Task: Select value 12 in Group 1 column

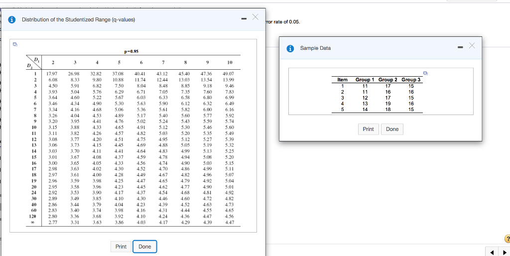Action: pos(365,98)
